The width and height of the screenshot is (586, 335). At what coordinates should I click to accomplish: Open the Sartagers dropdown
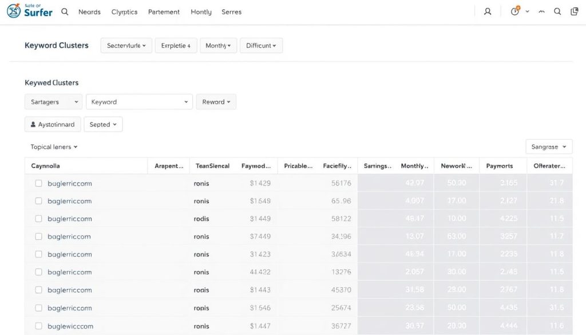point(53,101)
